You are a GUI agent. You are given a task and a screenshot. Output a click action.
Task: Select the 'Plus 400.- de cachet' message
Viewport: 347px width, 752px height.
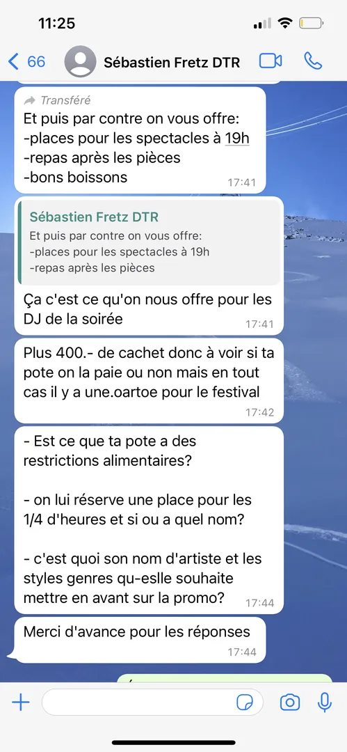[x=149, y=380]
